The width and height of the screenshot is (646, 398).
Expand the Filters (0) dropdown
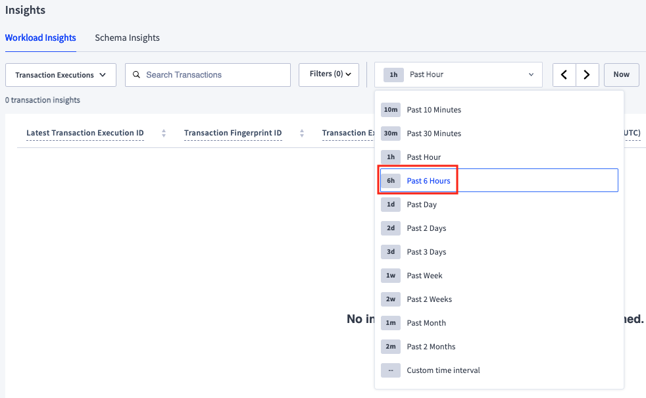coord(330,74)
